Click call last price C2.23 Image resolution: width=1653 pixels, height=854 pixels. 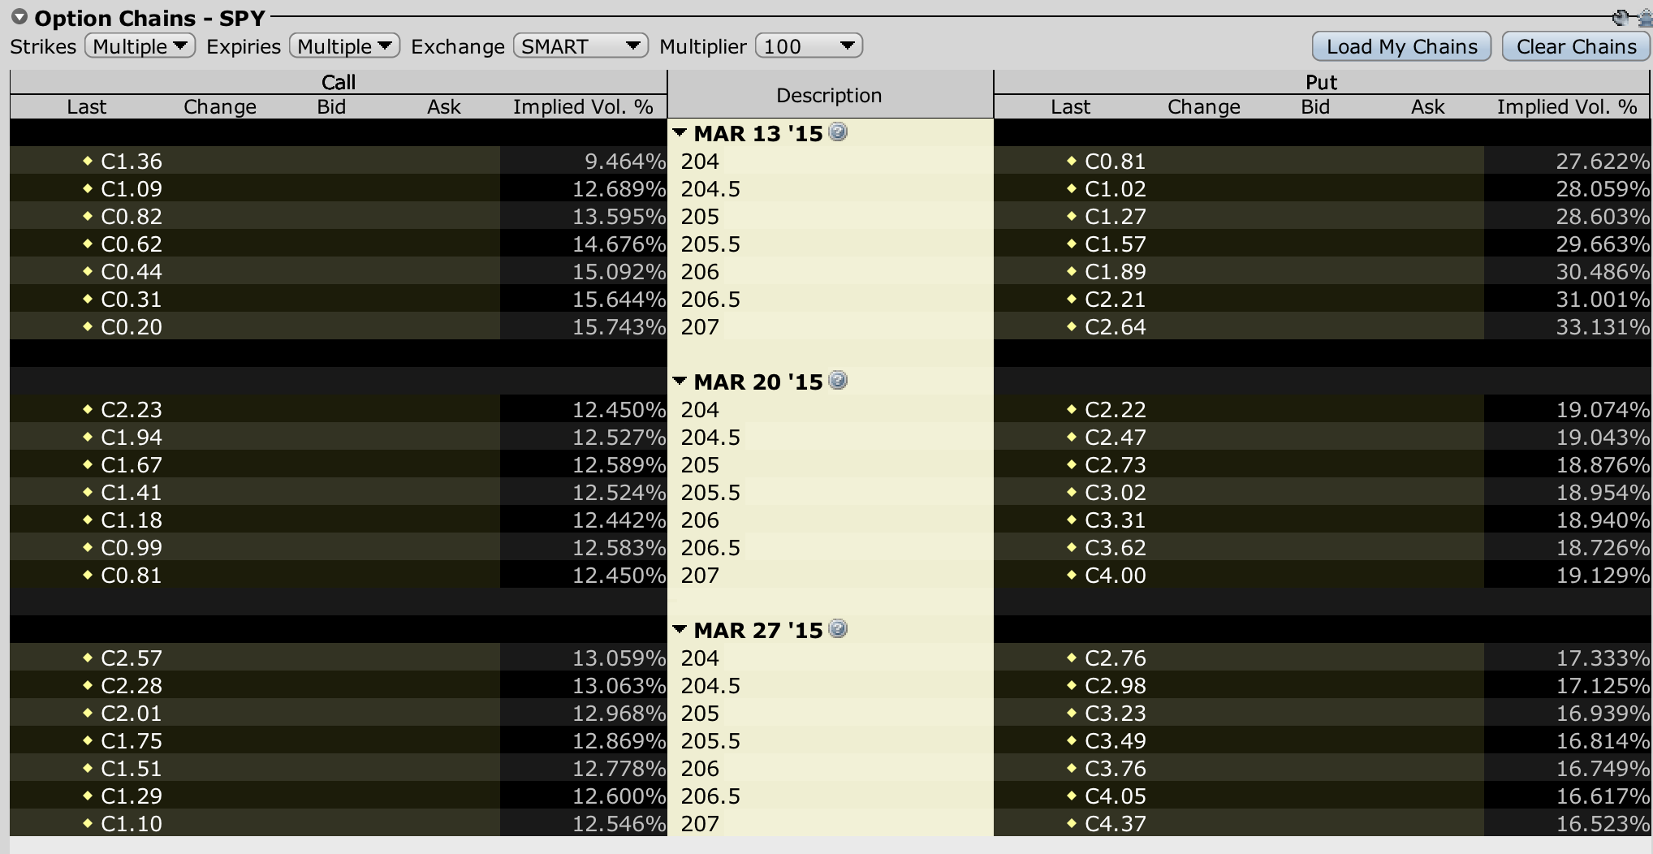pyautogui.click(x=132, y=410)
